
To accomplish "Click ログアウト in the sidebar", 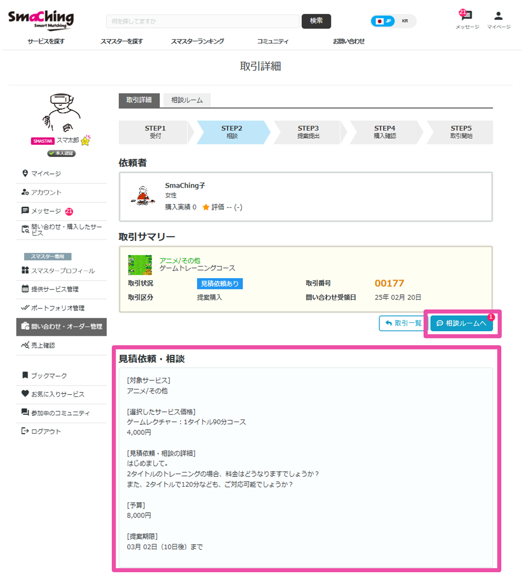I will 45,432.
